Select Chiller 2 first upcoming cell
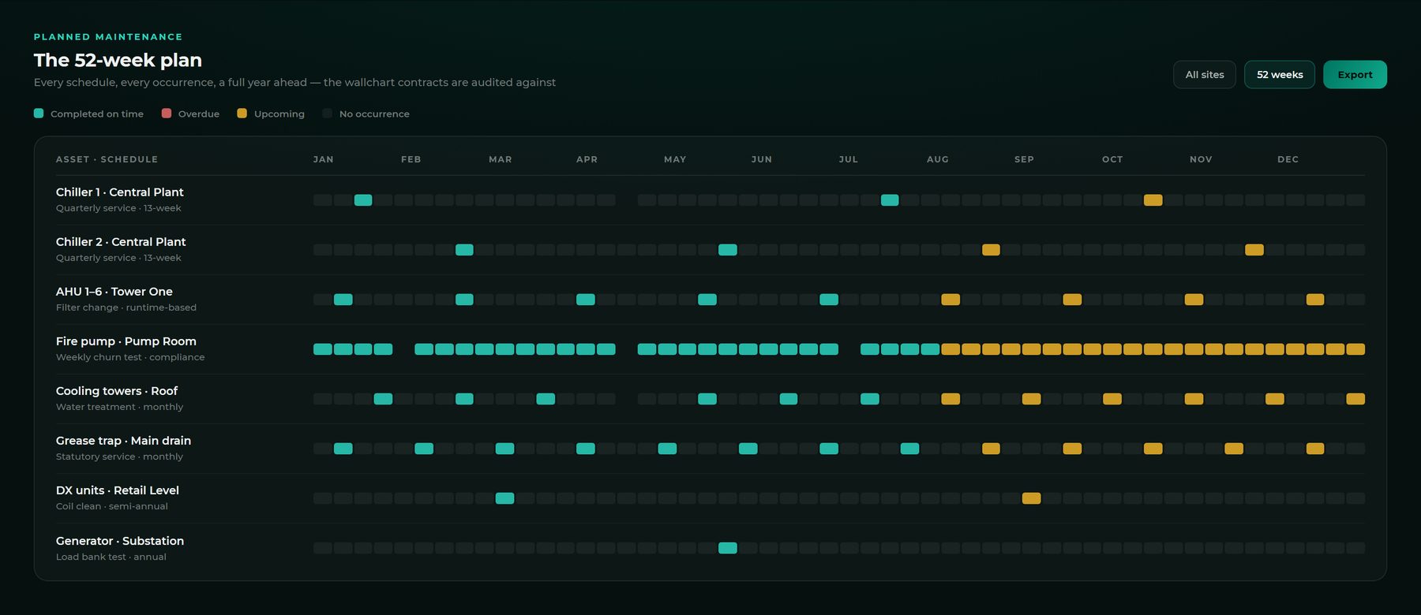This screenshot has height=615, width=1421. point(991,250)
